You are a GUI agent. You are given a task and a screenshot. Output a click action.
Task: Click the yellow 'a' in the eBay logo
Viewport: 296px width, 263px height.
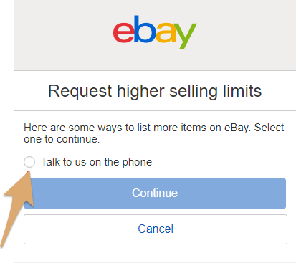tap(166, 32)
